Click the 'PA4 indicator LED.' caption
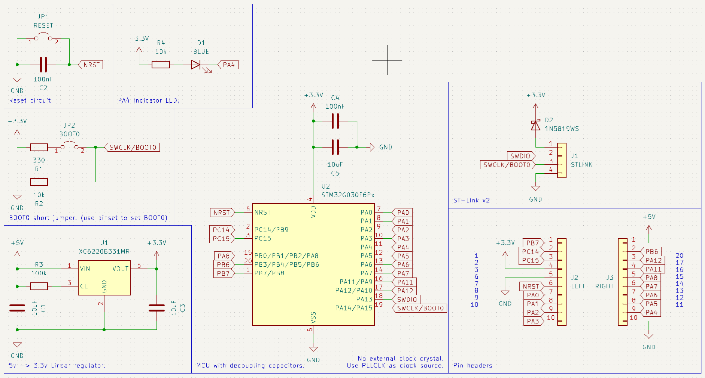Screen dimensions: 705x378 [149, 100]
